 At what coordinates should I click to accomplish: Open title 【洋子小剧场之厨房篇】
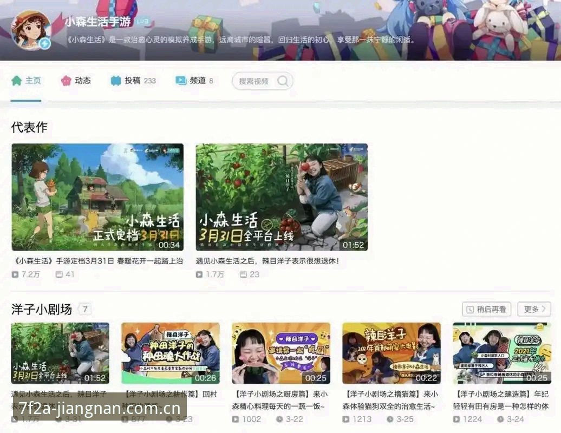280,400
